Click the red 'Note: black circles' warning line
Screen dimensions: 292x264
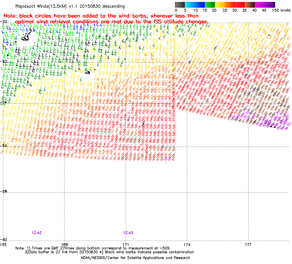pos(101,16)
